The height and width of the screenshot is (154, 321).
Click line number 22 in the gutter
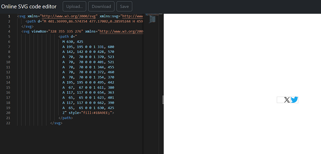point(8,123)
